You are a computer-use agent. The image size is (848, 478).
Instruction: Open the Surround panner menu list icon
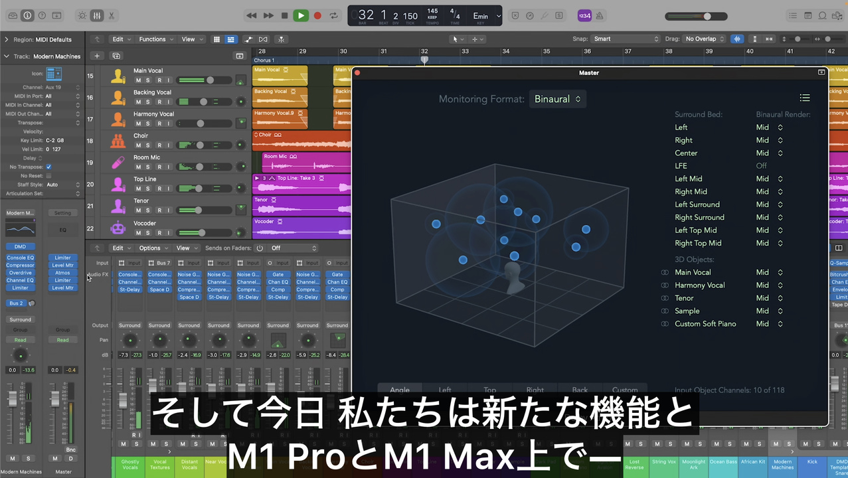click(805, 98)
